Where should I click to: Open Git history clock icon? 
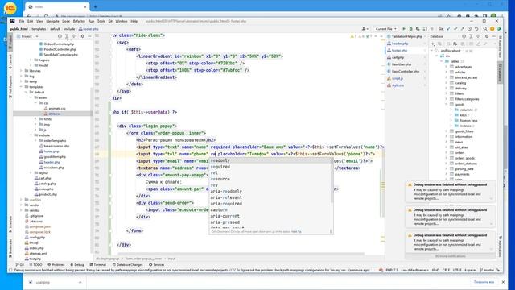(469, 29)
